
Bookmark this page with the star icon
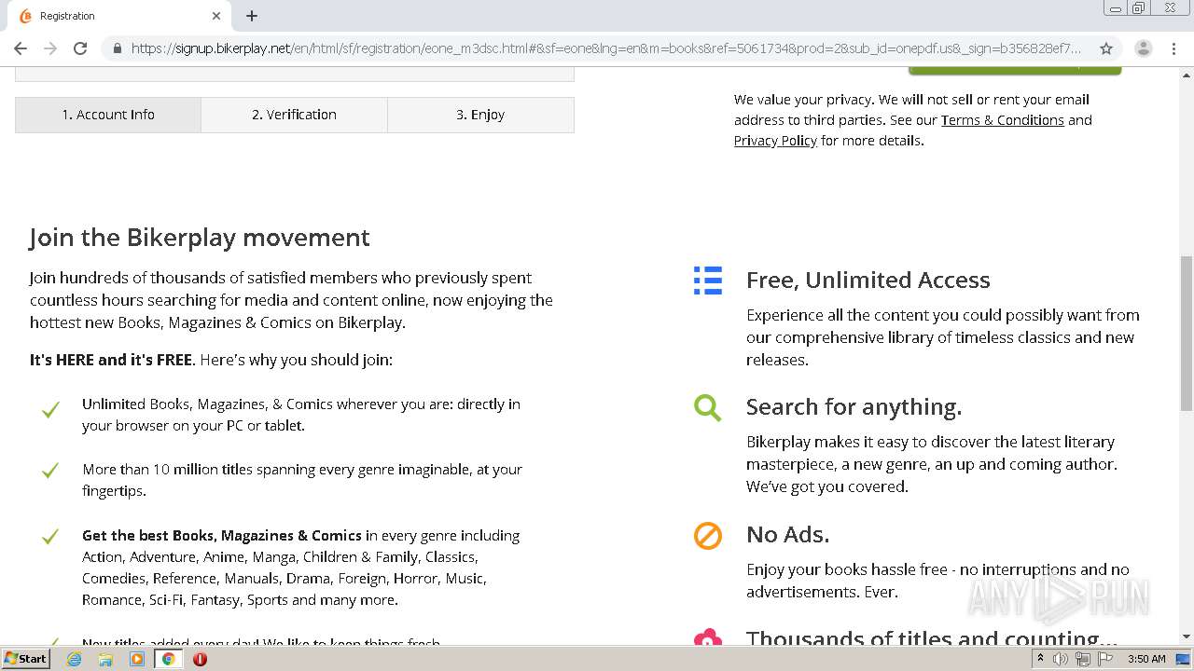pyautogui.click(x=1106, y=48)
